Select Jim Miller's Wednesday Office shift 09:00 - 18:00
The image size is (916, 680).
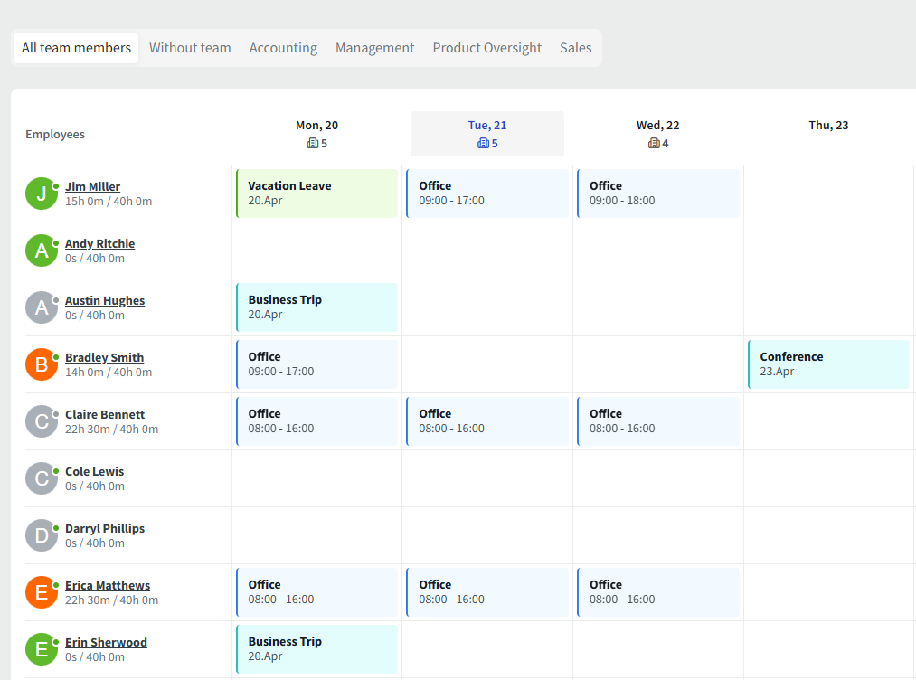[x=658, y=194]
